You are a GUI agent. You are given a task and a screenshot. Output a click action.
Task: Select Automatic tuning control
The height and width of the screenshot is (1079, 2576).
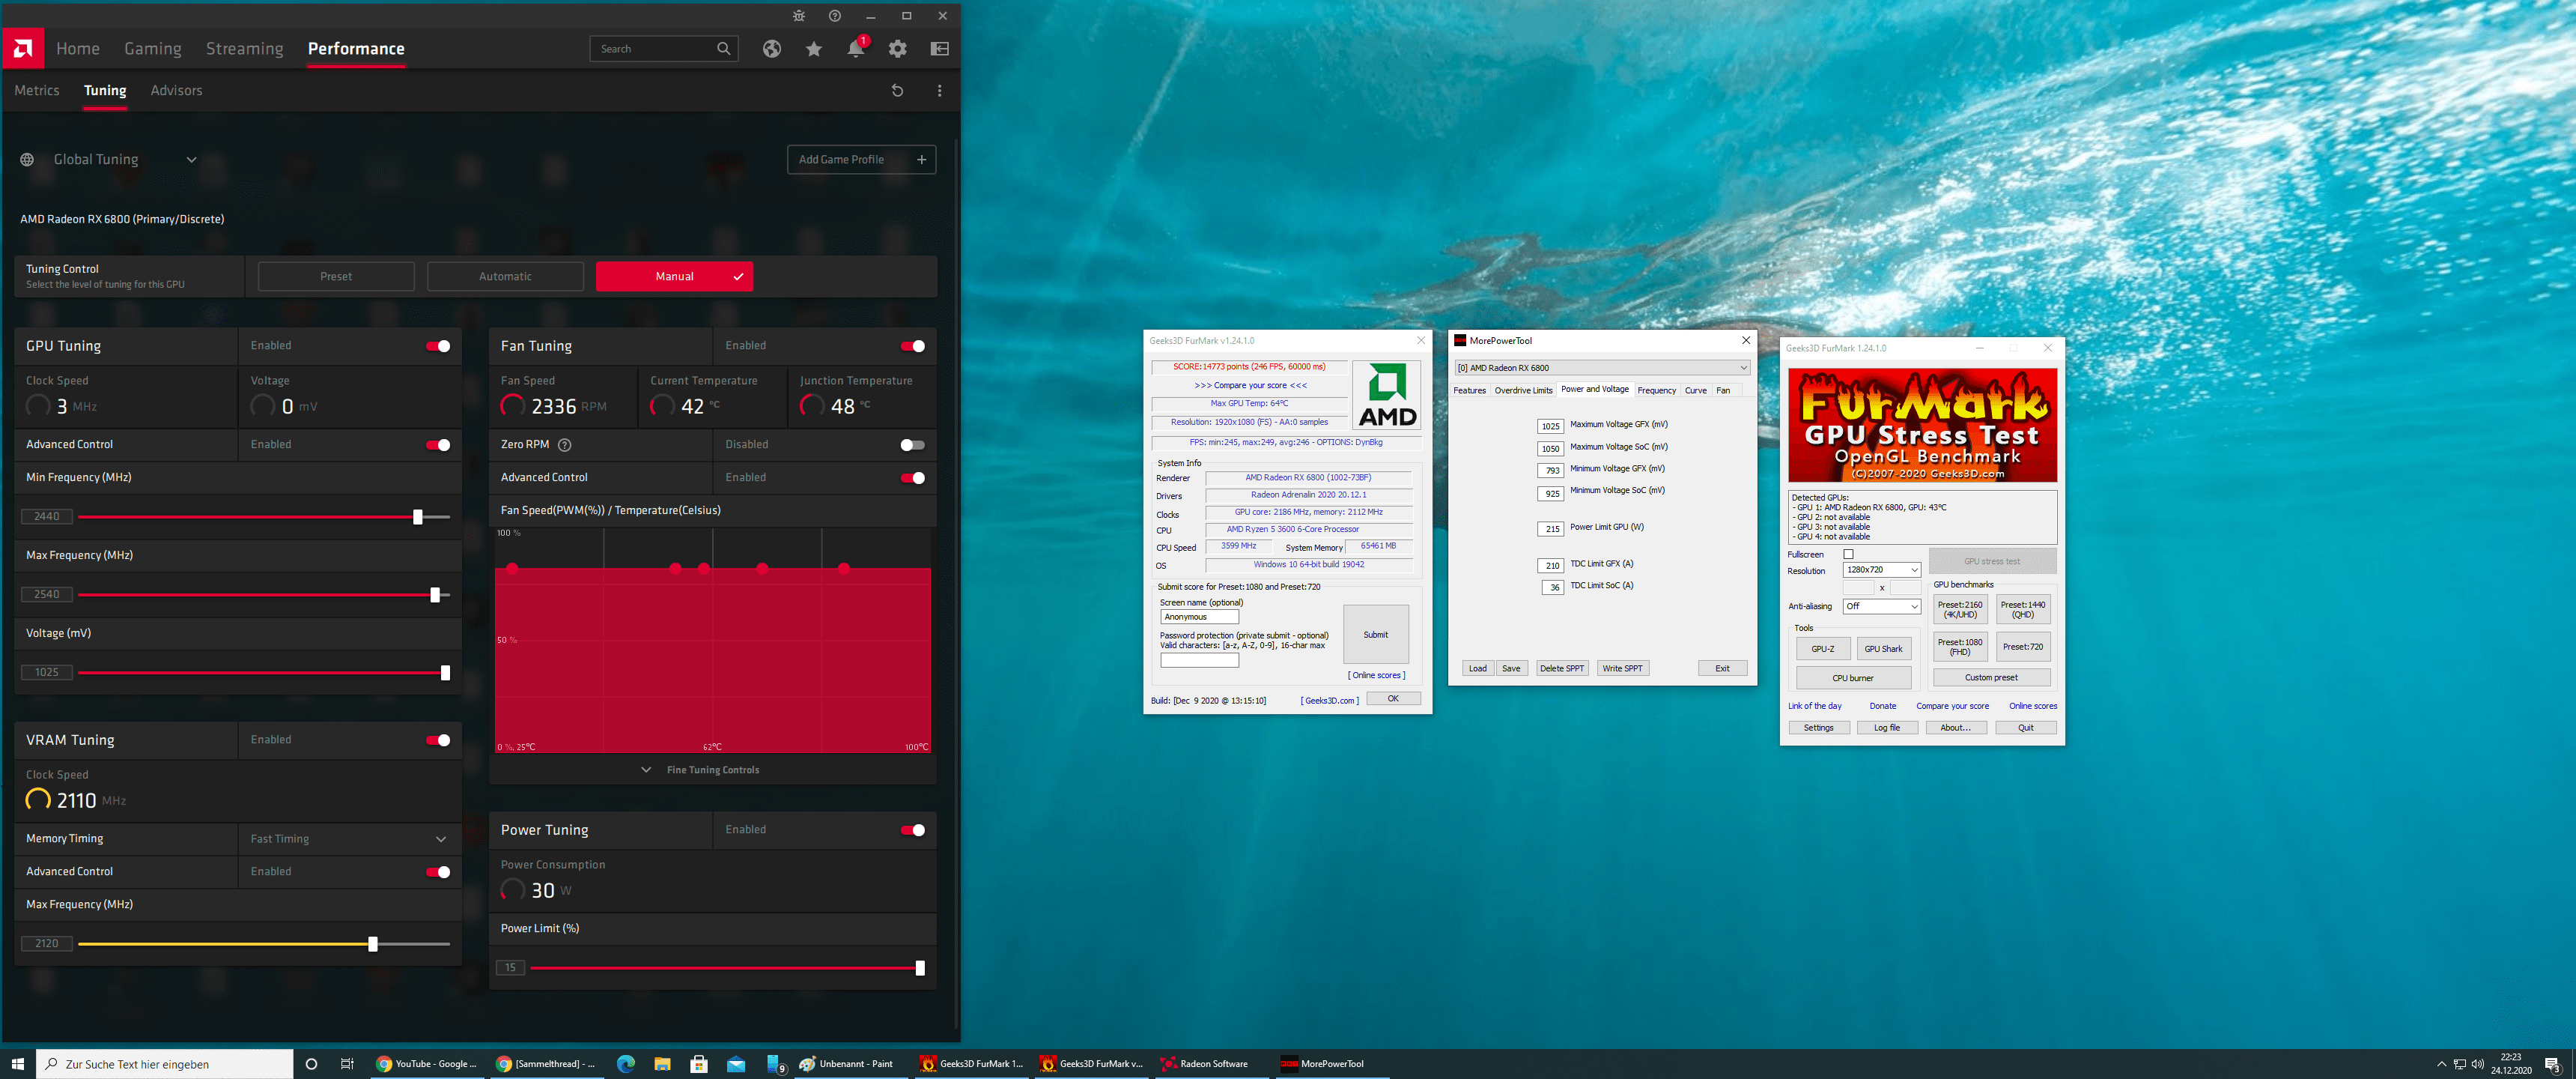(x=505, y=276)
